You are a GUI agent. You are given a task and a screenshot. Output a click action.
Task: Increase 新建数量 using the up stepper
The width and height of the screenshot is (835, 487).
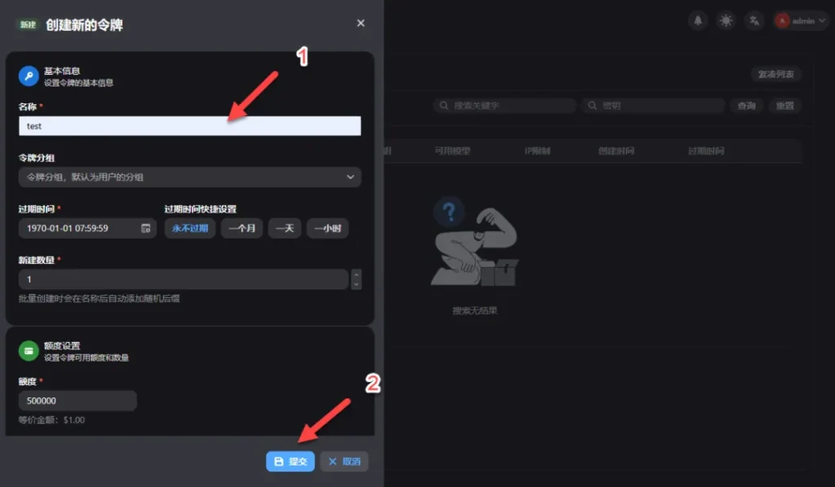pos(356,274)
